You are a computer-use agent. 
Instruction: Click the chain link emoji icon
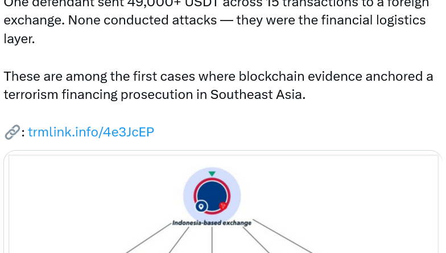pos(11,133)
